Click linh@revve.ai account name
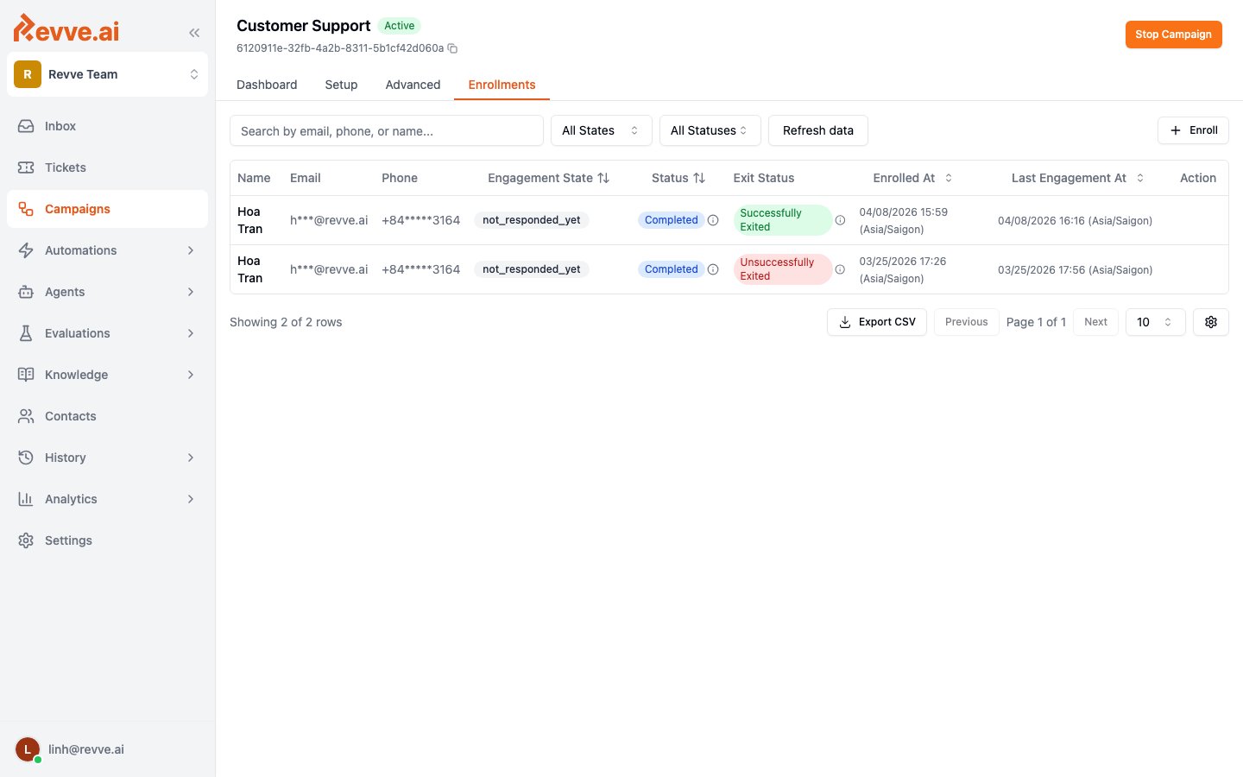The width and height of the screenshot is (1243, 777). [x=86, y=749]
